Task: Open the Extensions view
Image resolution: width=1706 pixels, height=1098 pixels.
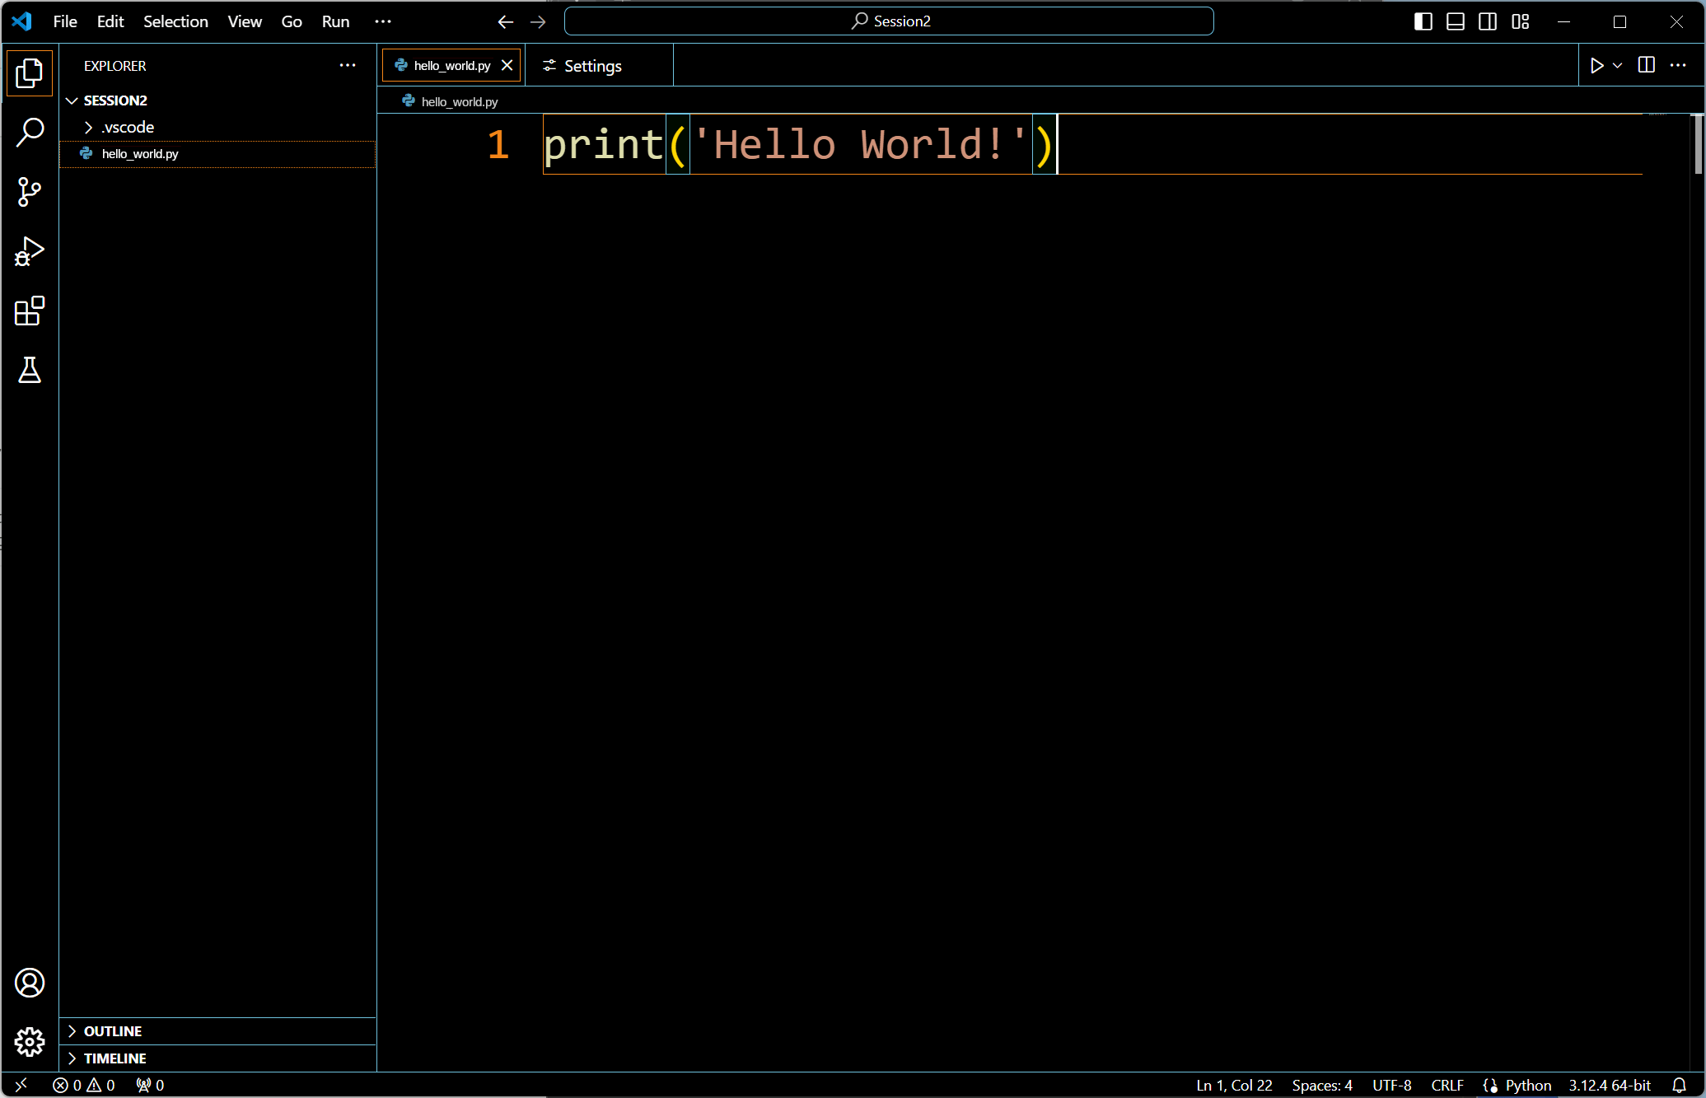Action: coord(30,311)
